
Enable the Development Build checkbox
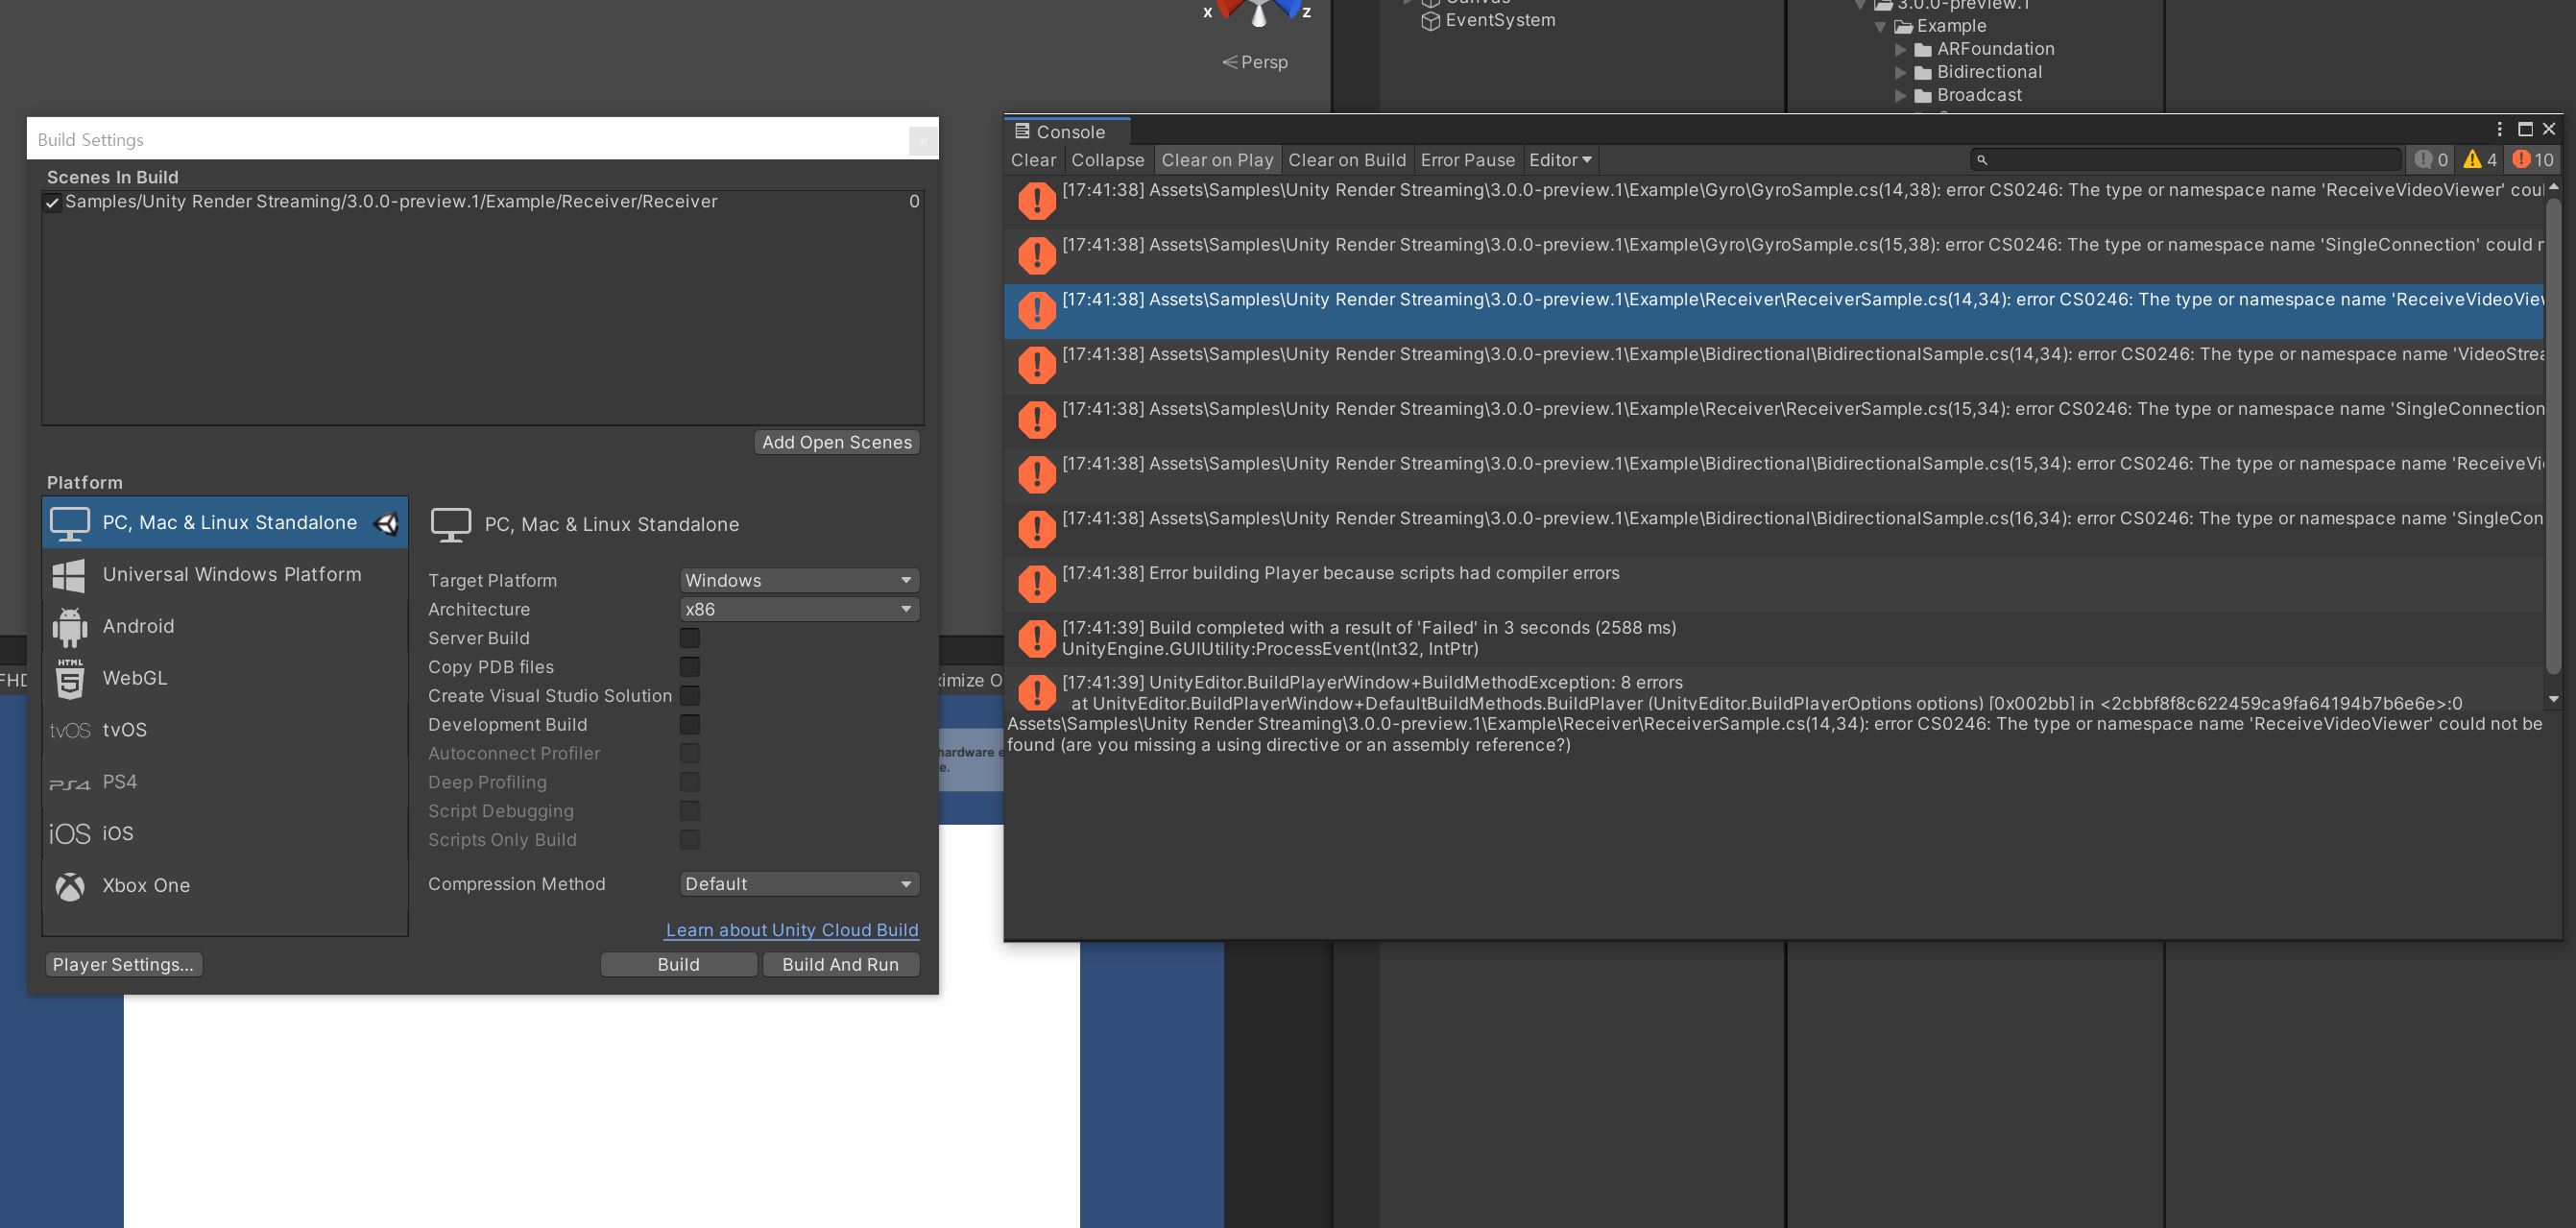tap(689, 725)
